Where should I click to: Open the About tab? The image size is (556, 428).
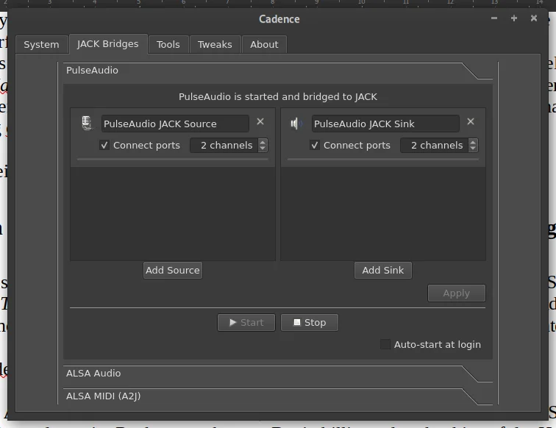pyautogui.click(x=264, y=45)
